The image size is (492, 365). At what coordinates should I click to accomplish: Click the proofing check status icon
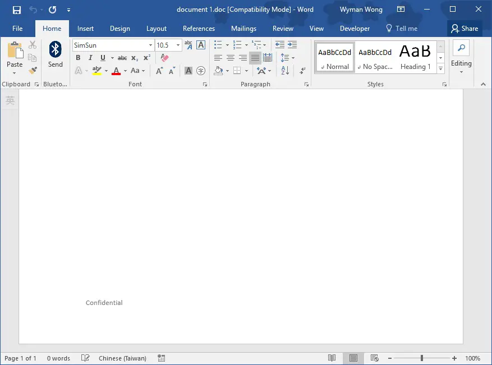[85, 358]
